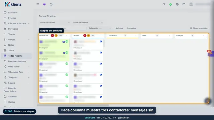Click the Escritorio monitor icon
This screenshot has width=214, height=120.
coord(5,13)
